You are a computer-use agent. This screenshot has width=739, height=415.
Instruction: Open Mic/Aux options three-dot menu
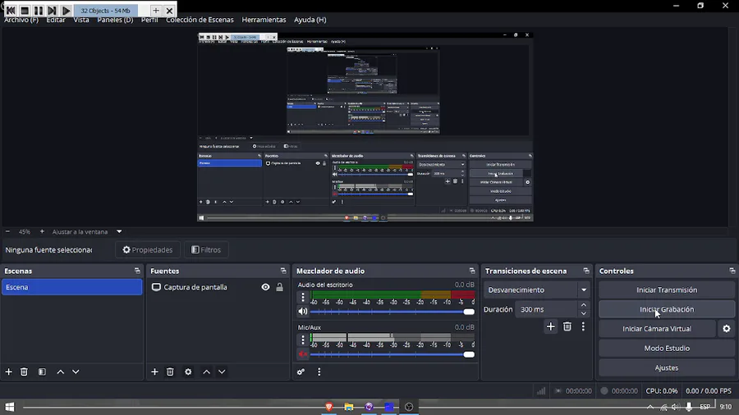point(303,340)
